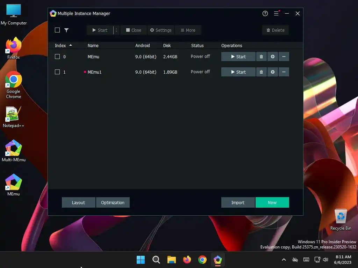The height and width of the screenshot is (268, 358).
Task: Select the MEmu name in row 0
Action: coord(93,57)
